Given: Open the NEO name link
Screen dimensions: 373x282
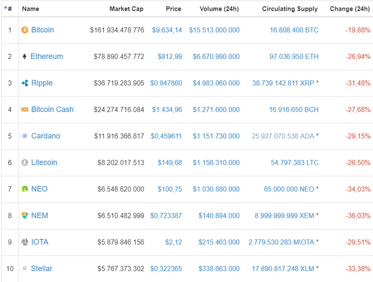Looking at the screenshot, I should 40,189.
